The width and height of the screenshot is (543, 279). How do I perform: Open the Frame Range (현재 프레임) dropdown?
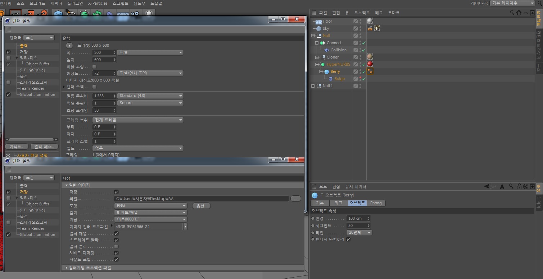tap(138, 120)
